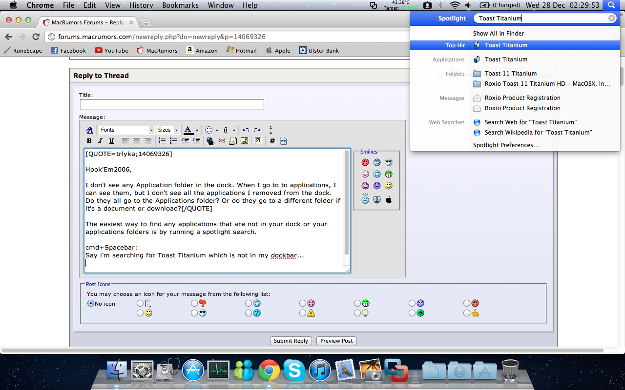Image resolution: width=625 pixels, height=390 pixels.
Task: Open attachments paperclip dropdown arrow
Action: click(x=234, y=130)
